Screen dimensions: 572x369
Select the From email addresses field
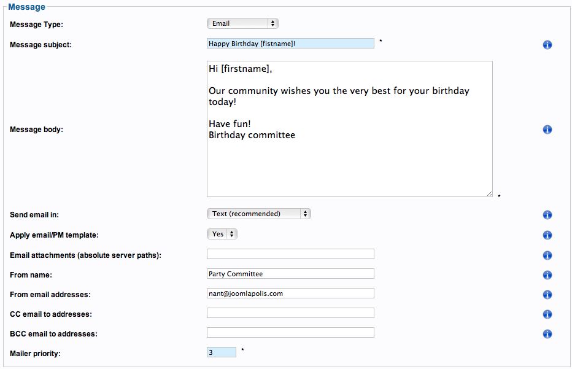point(290,293)
